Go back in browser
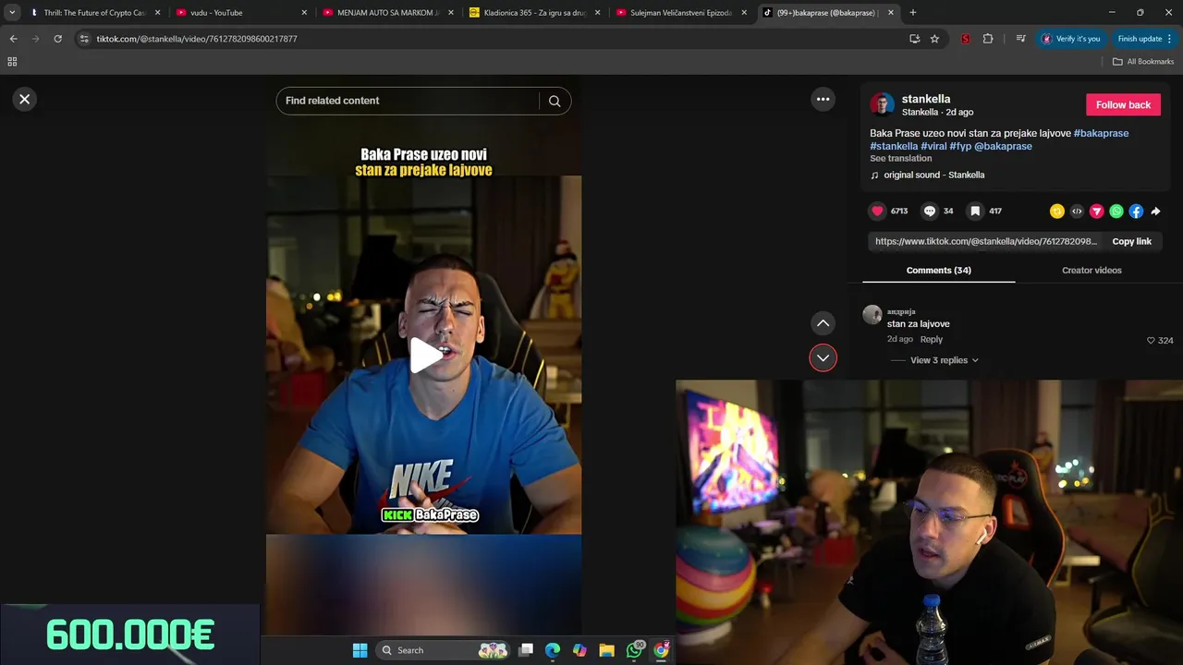The image size is (1183, 665). point(13,39)
